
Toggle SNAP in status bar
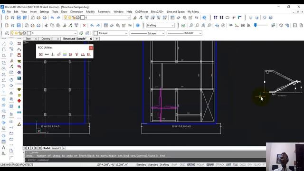tap(174, 165)
